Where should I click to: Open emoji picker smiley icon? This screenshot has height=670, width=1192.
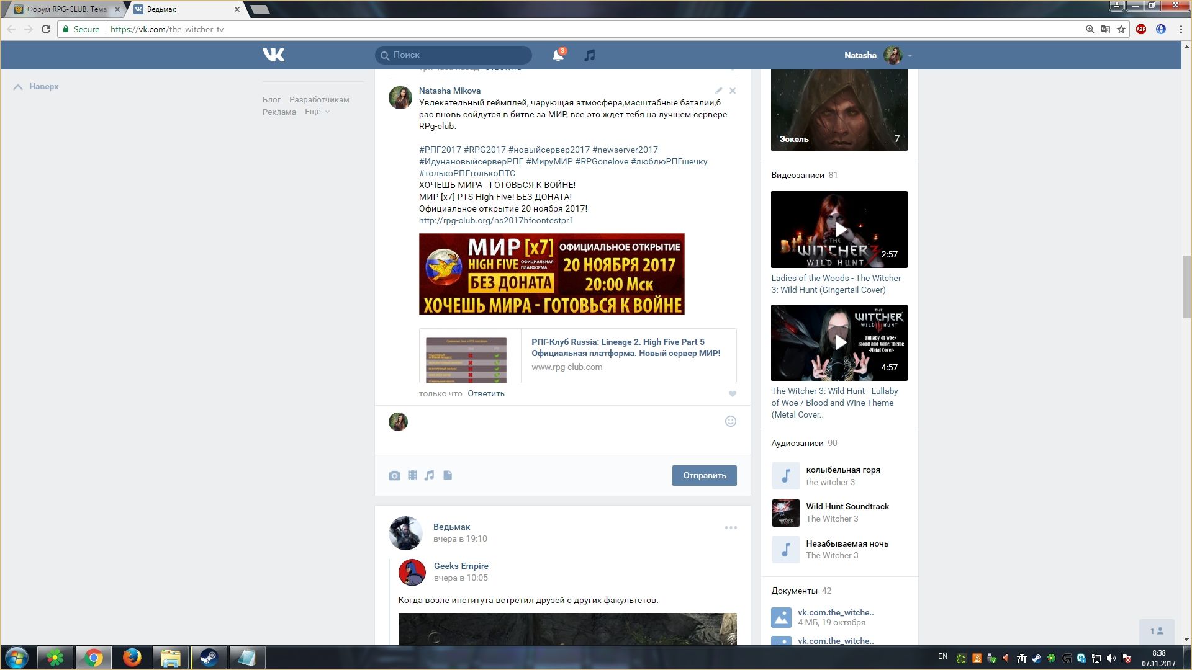731,421
